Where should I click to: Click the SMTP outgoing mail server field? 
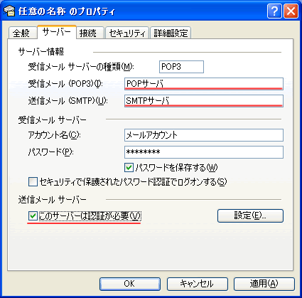point(204,101)
